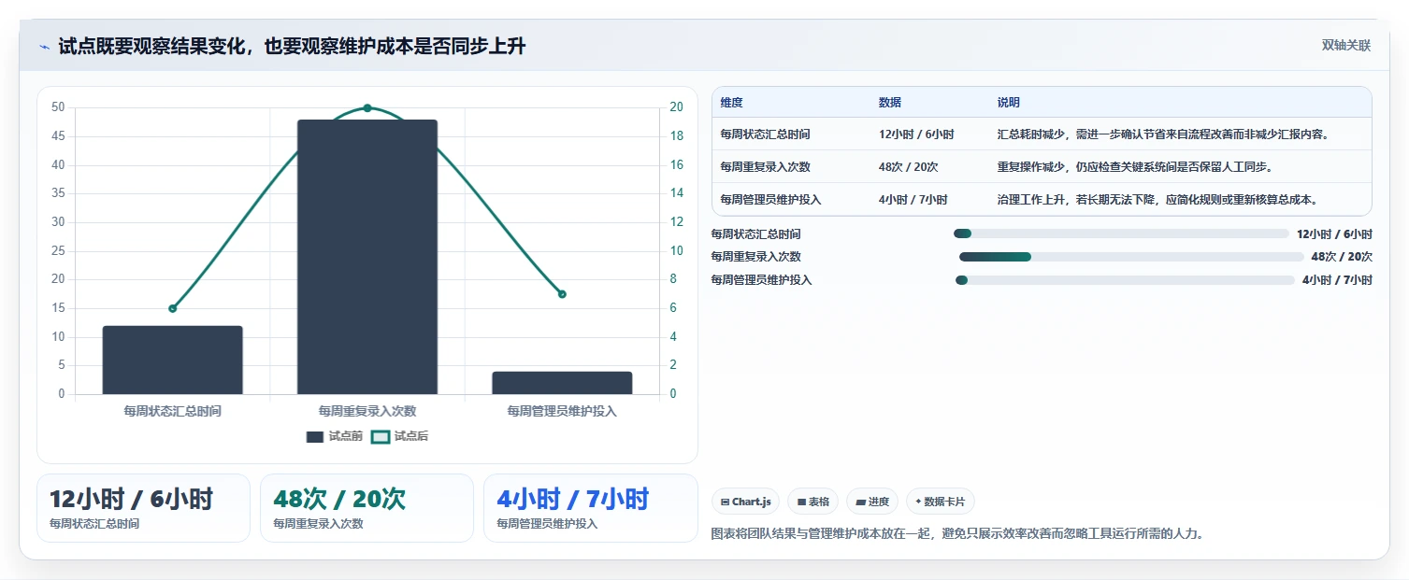
Task: Click the short 每周管理员维护投入 bar
Action: click(x=562, y=383)
